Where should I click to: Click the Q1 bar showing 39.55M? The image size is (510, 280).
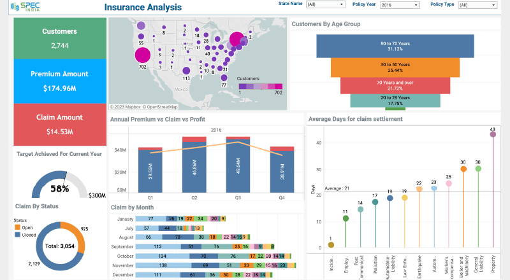pos(150,171)
